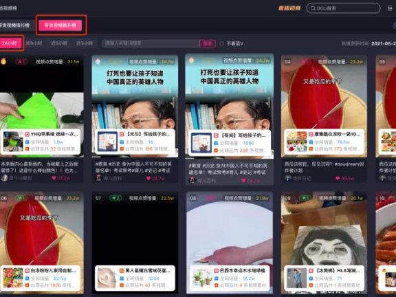
Task: Select the 近3小时 time range
Action: [x=85, y=43]
